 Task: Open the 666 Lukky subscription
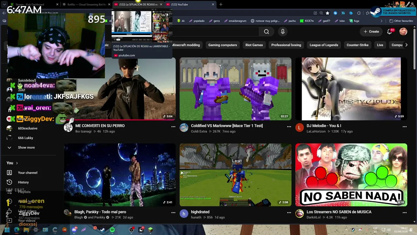click(25, 138)
